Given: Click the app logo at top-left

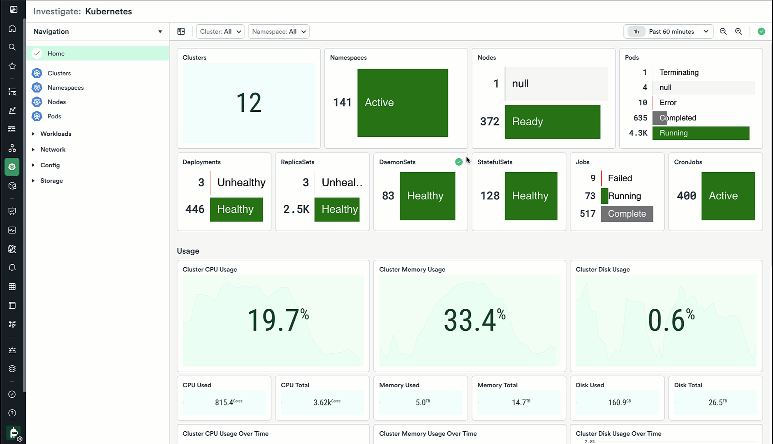Looking at the screenshot, I should (x=14, y=9).
